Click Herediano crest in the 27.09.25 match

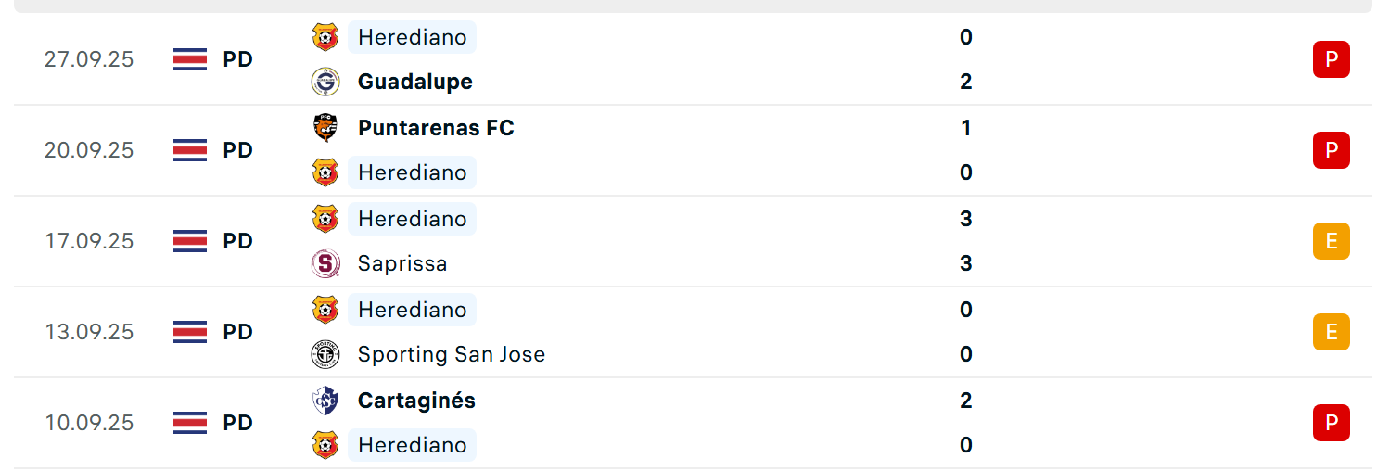[x=325, y=37]
